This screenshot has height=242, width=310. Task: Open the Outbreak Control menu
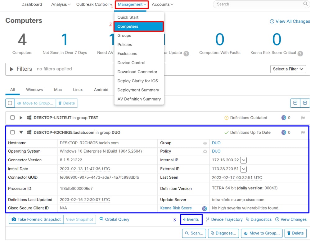[94, 4]
